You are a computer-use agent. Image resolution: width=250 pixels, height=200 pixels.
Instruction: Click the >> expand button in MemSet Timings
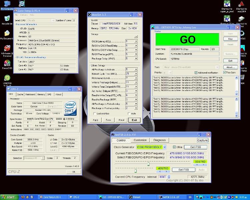[136, 37]
